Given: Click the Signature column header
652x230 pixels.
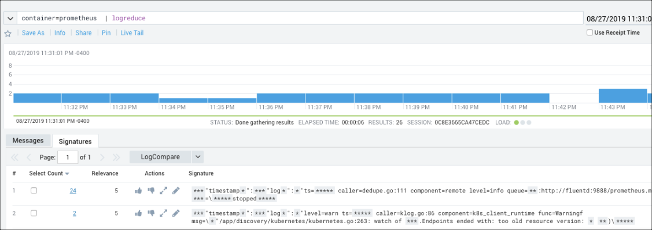Looking at the screenshot, I should click(x=201, y=173).
